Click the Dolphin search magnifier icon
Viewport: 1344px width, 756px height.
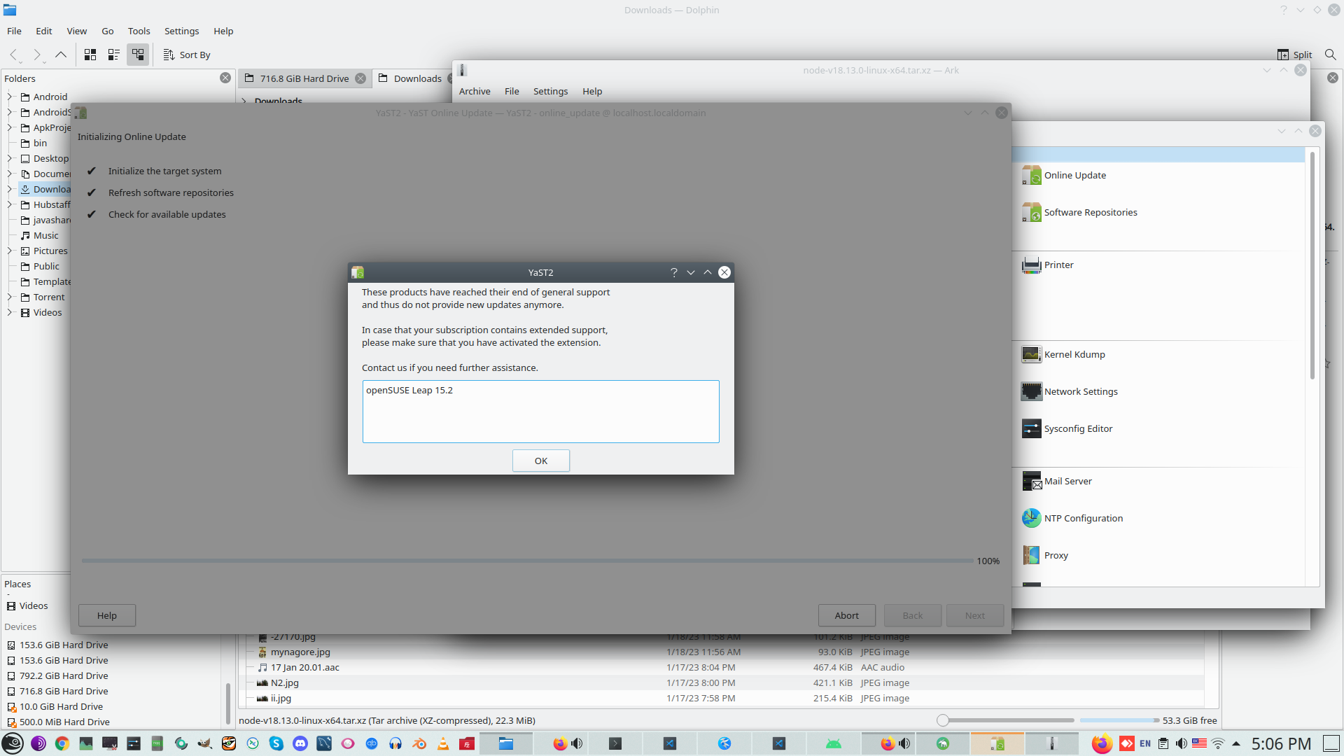point(1330,55)
